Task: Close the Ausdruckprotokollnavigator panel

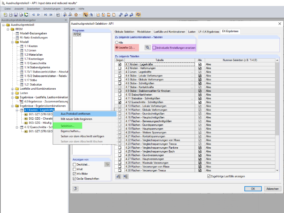Action: click(x=66, y=20)
